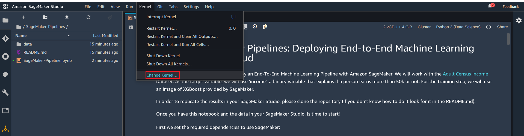Screen dimensions: 524x136
Task: Open the Running Terminals and Kernels icon
Action: [x=5, y=56]
